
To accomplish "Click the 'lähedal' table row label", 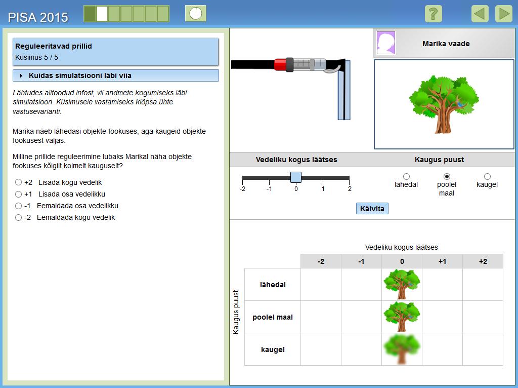I will (273, 285).
